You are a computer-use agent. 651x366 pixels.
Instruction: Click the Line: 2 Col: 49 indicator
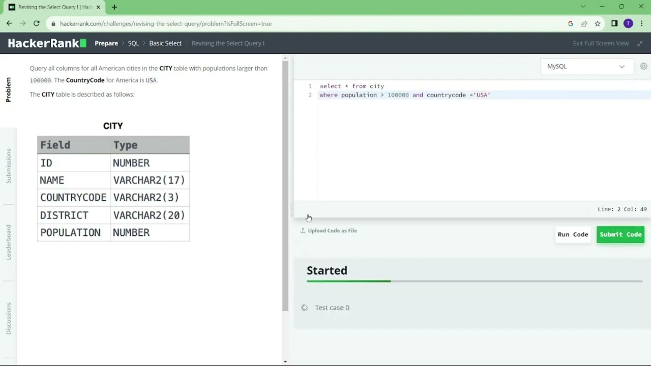622,209
